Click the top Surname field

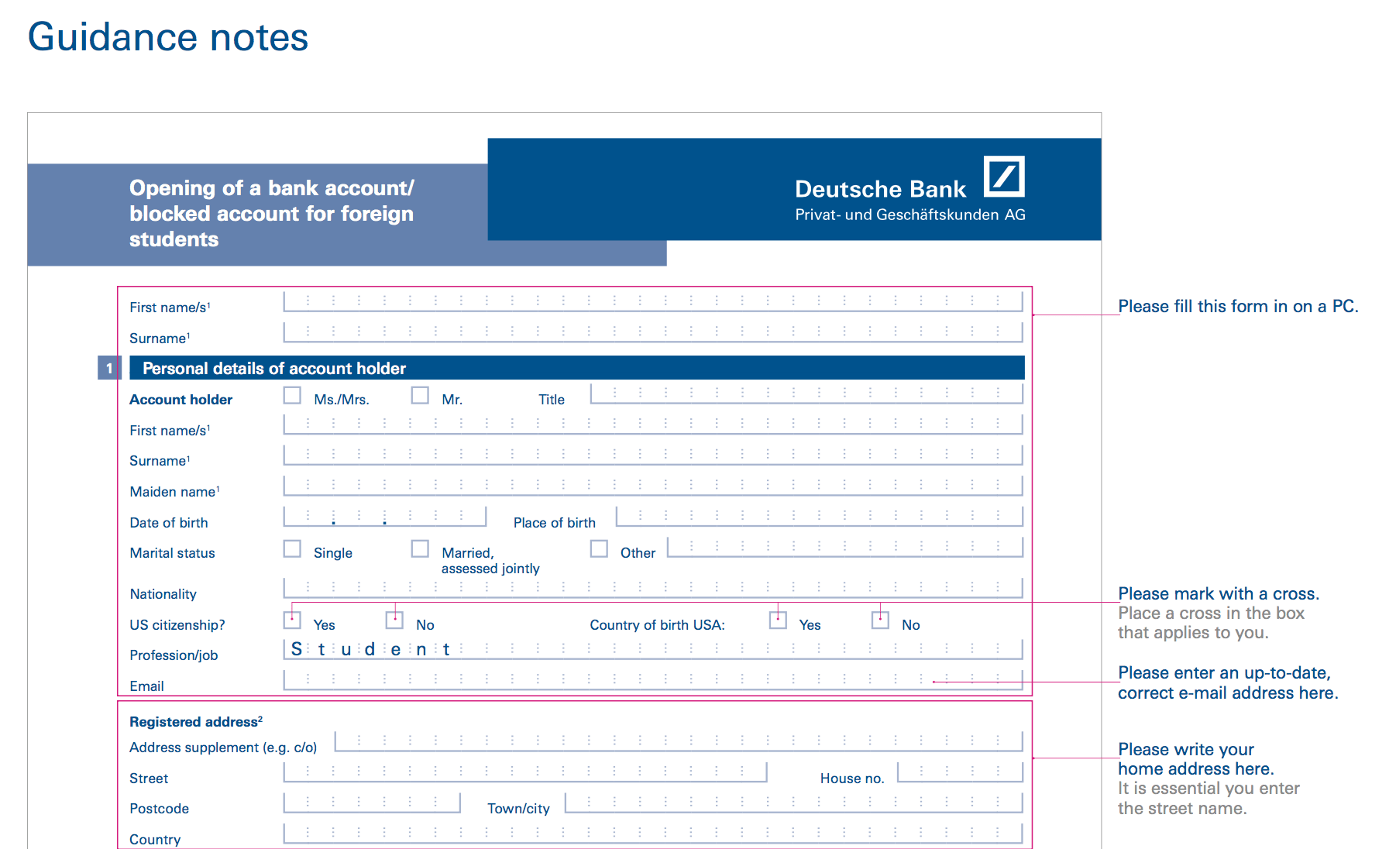653,332
